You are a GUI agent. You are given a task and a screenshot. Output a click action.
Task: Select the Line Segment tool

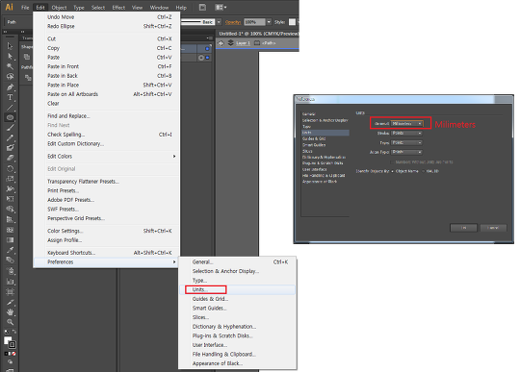click(x=10, y=108)
